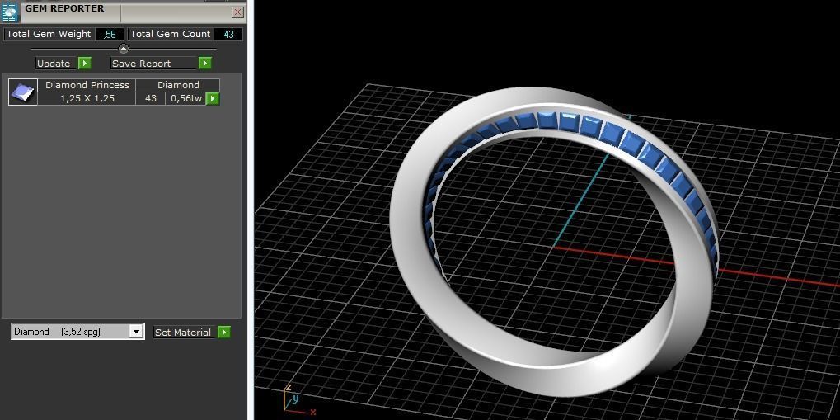Click the Total Gem Weight label
840x420 pixels.
[49, 34]
